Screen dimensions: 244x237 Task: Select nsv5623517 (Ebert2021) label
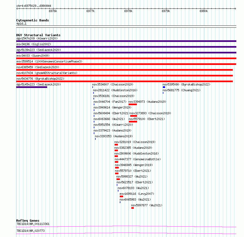pos(135,182)
